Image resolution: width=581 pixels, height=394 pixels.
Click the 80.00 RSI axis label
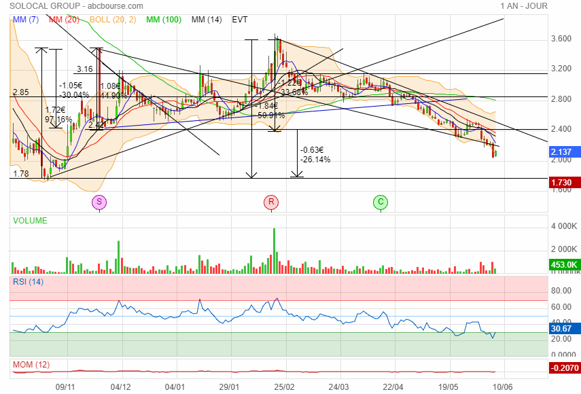coord(561,291)
